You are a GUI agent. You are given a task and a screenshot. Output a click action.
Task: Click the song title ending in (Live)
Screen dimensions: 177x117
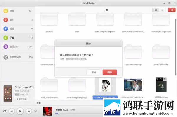point(62,110)
